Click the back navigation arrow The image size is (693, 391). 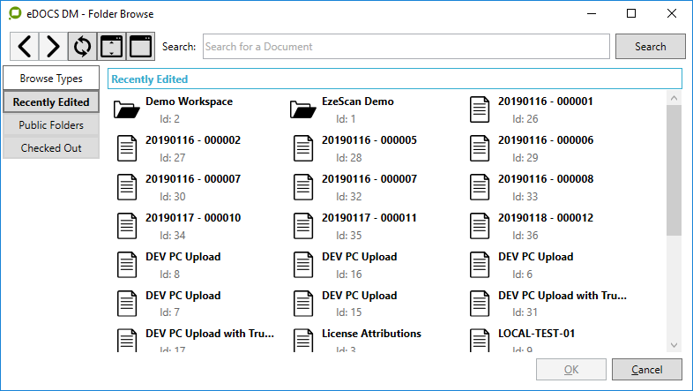click(25, 46)
